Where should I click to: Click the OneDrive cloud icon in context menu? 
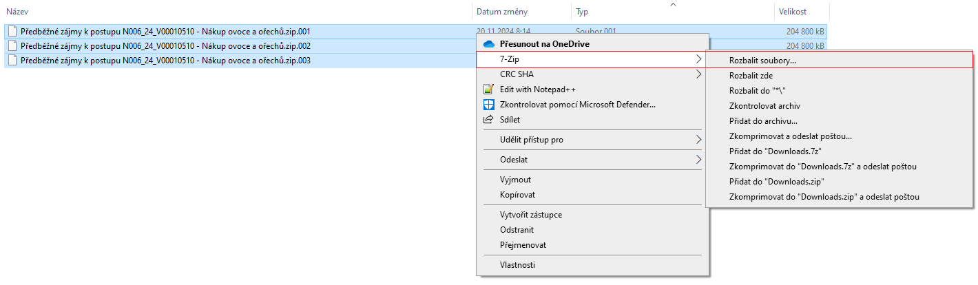[489, 44]
